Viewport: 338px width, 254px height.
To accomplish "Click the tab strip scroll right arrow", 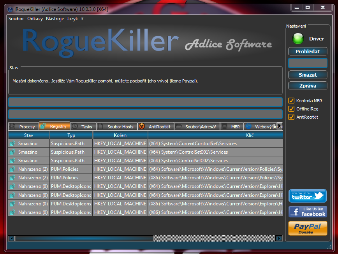I will [280, 126].
